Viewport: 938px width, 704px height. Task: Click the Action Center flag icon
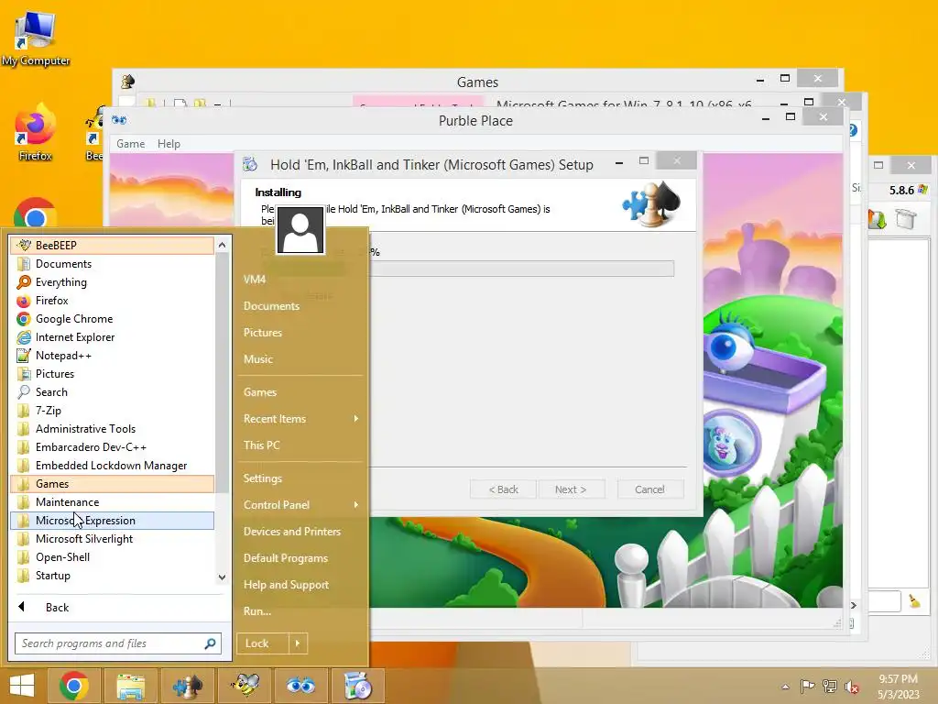[808, 687]
